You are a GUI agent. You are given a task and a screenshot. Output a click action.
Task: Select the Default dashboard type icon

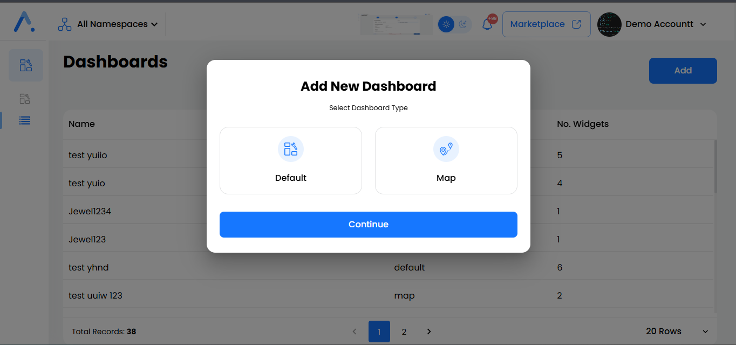point(290,149)
